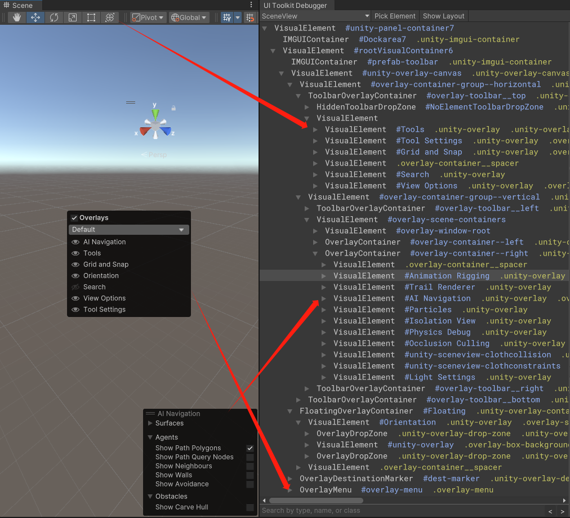Select the combined Transform tool
The image size is (570, 518).
pos(109,17)
